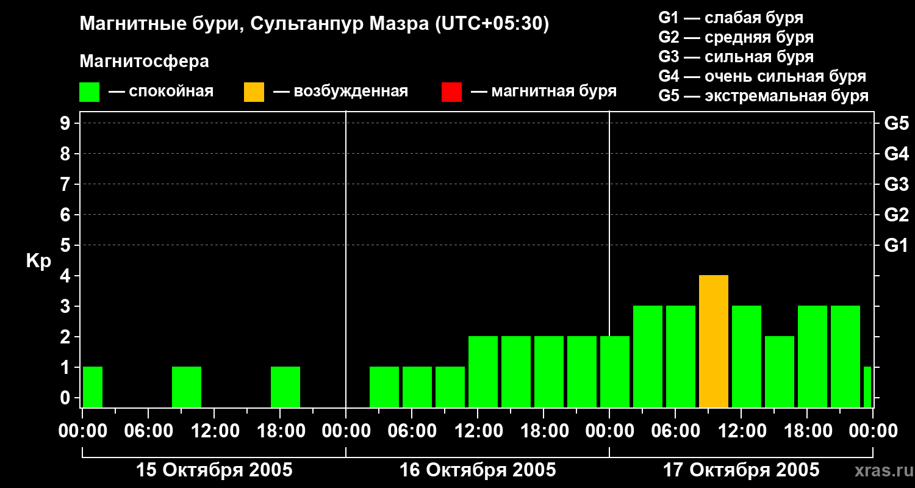Click the green 'спокойная' legend swatch
The height and width of the screenshot is (488, 915).
point(90,92)
